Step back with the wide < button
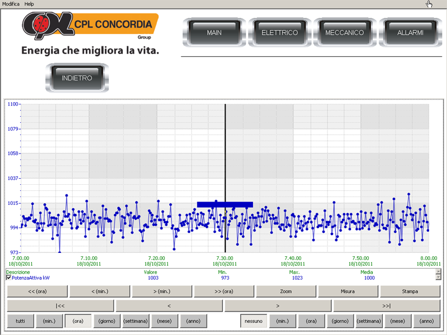Image resolution: width=447 pixels, height=335 pixels. [169, 306]
